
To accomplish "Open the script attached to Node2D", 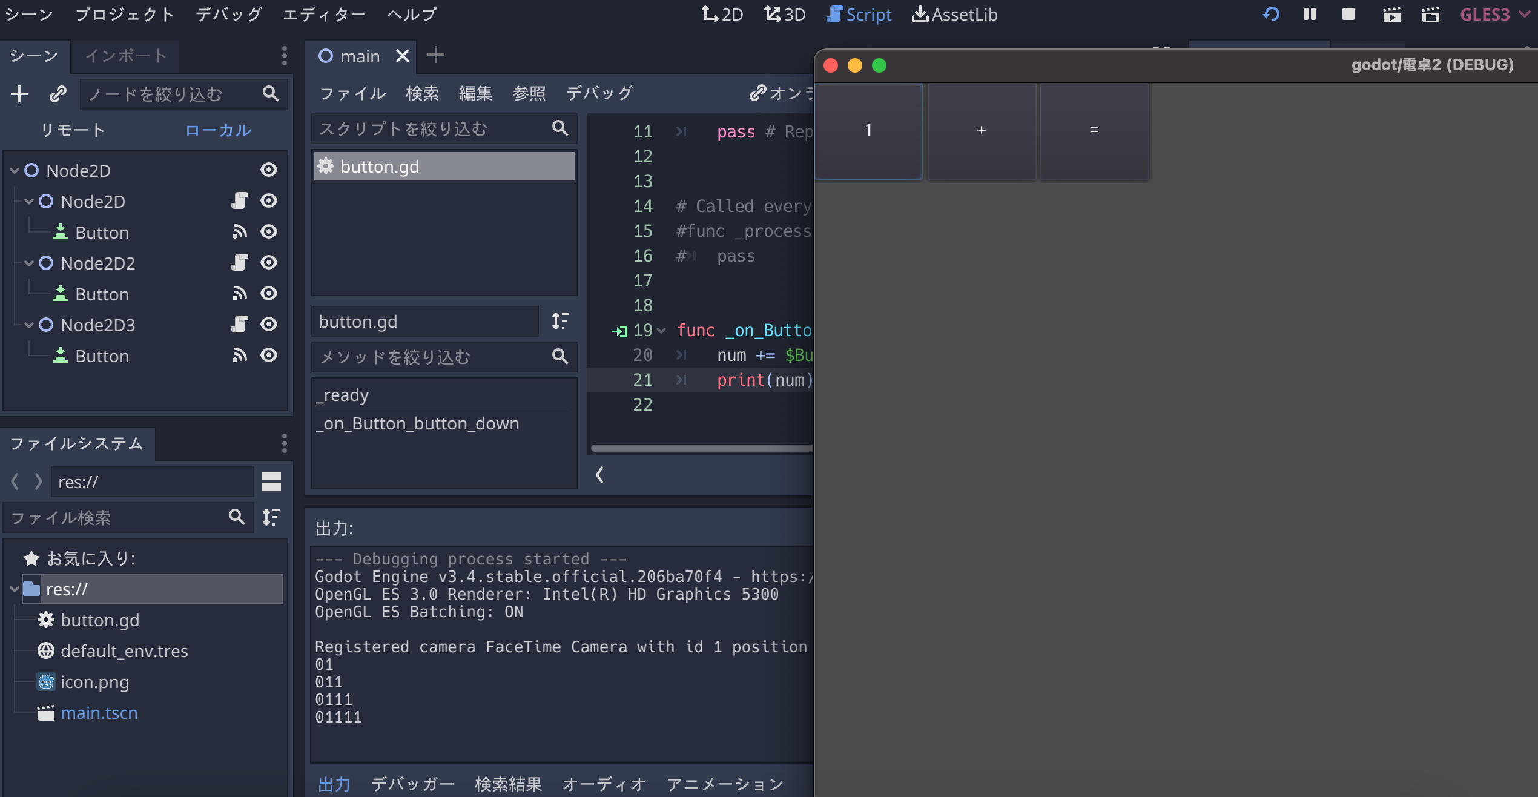I will [240, 201].
